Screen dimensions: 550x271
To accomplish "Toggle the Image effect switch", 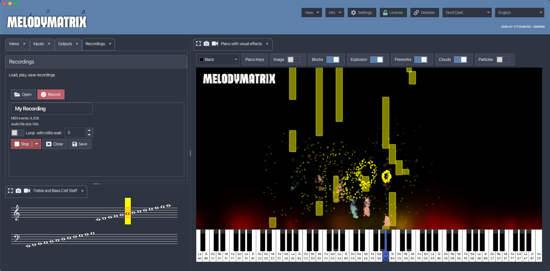I will coord(294,59).
